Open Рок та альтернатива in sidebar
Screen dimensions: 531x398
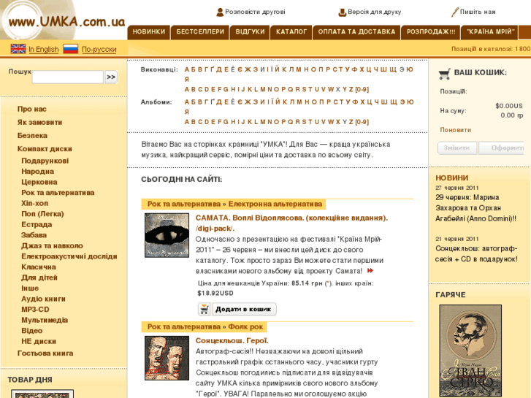(x=58, y=193)
